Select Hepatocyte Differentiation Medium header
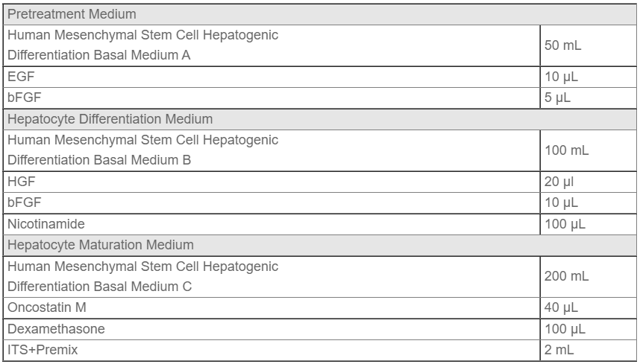 point(319,119)
